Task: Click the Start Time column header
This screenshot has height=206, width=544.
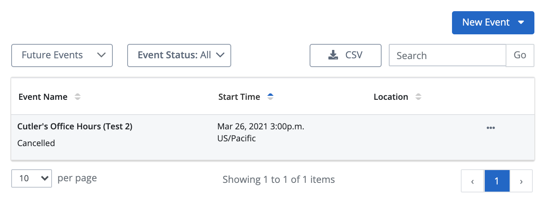Action: pos(239,97)
